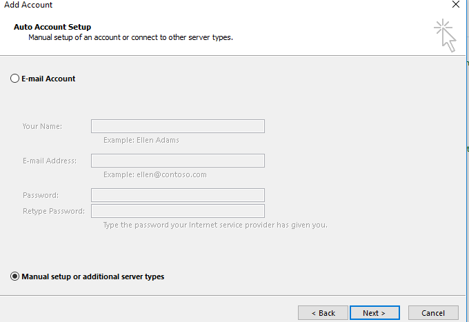Click the 'Password:' label above Retype Password

click(x=41, y=195)
